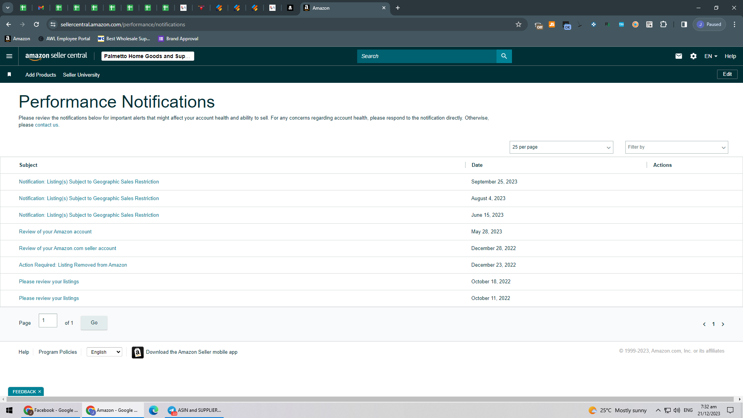
Task: Open the Help menu in the header
Action: pos(730,56)
